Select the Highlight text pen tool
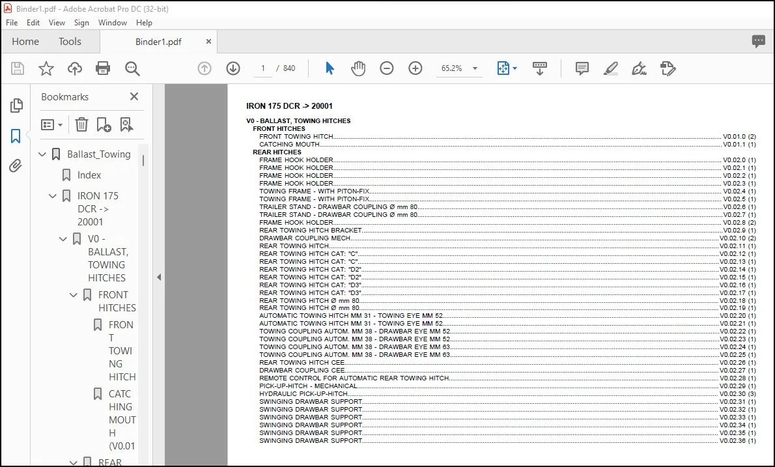775x467 pixels. pyautogui.click(x=611, y=68)
